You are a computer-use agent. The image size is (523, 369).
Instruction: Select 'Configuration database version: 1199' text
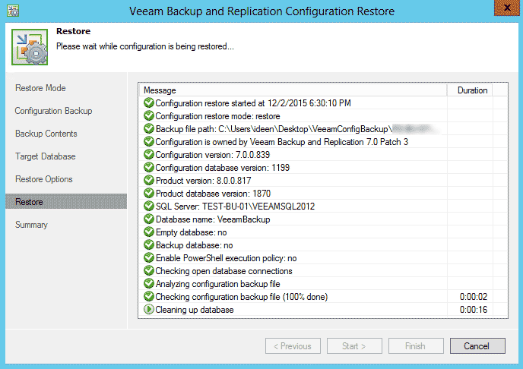pyautogui.click(x=223, y=168)
